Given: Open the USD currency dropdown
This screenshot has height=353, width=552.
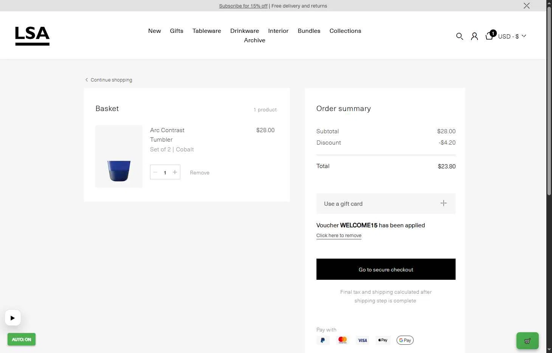Looking at the screenshot, I should click(512, 36).
